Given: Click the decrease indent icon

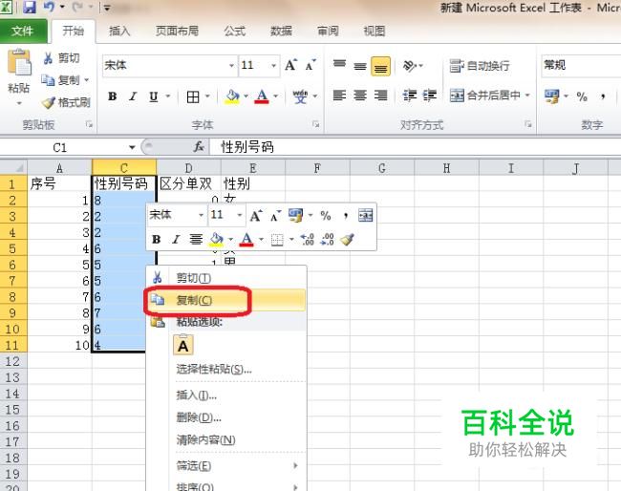Looking at the screenshot, I should click(x=410, y=96).
